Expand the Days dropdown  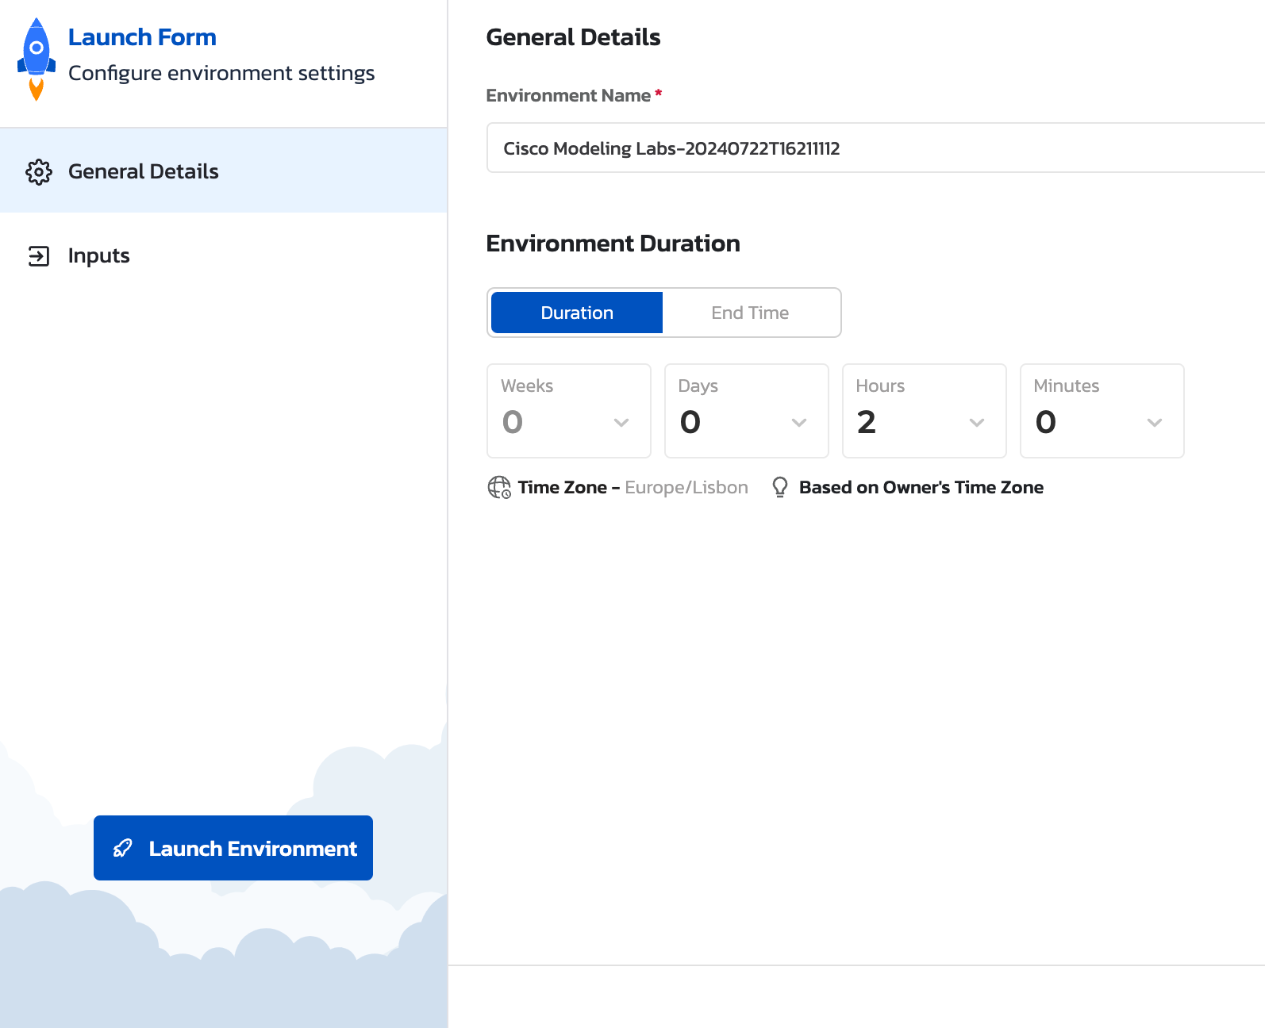747,411
